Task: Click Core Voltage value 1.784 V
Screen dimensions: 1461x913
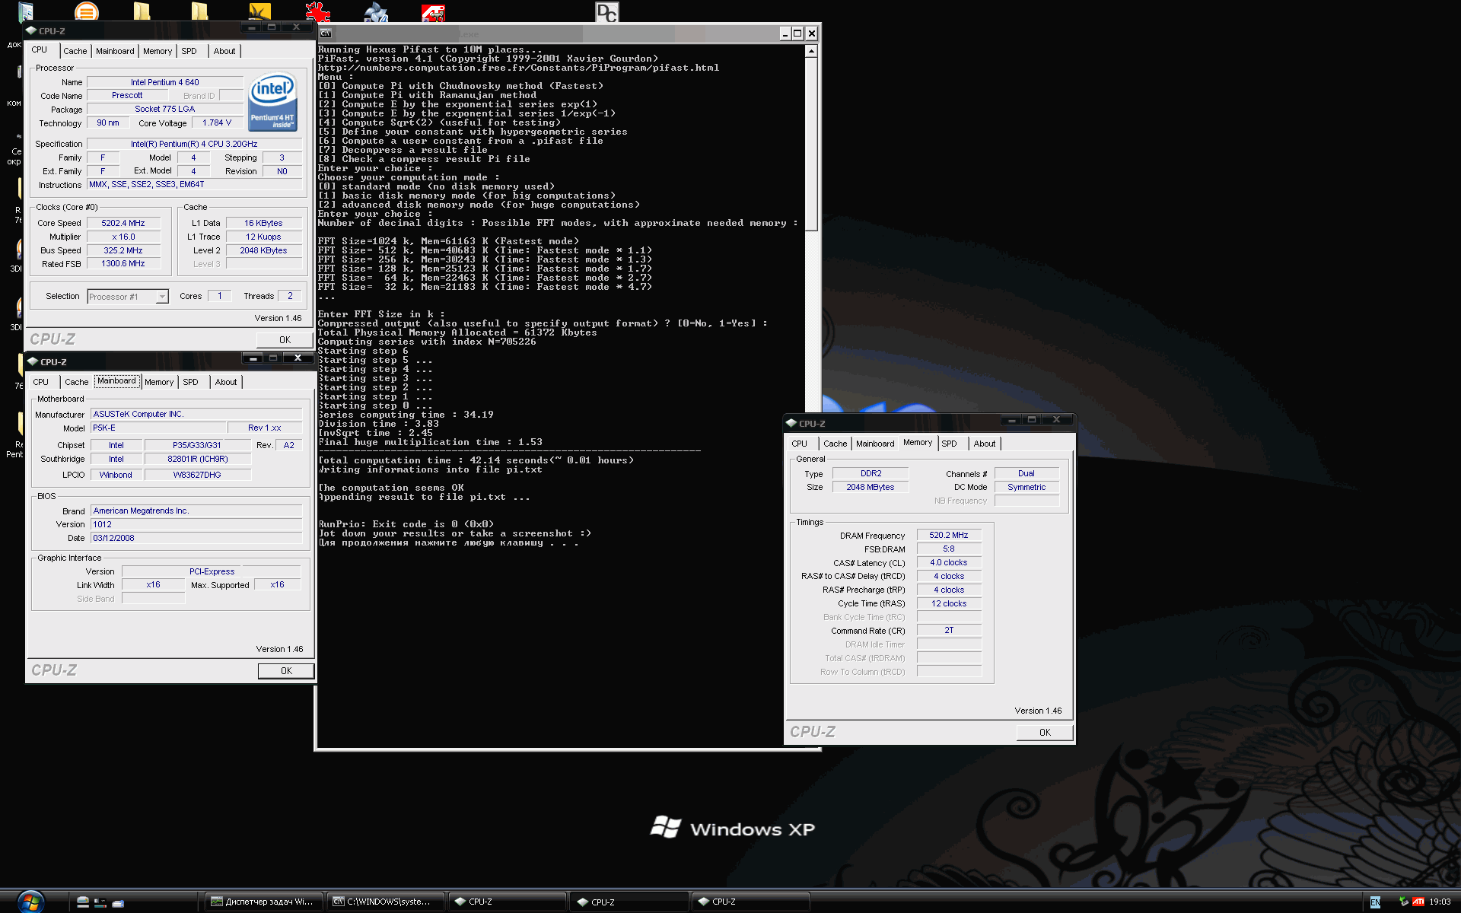Action: pos(217,122)
